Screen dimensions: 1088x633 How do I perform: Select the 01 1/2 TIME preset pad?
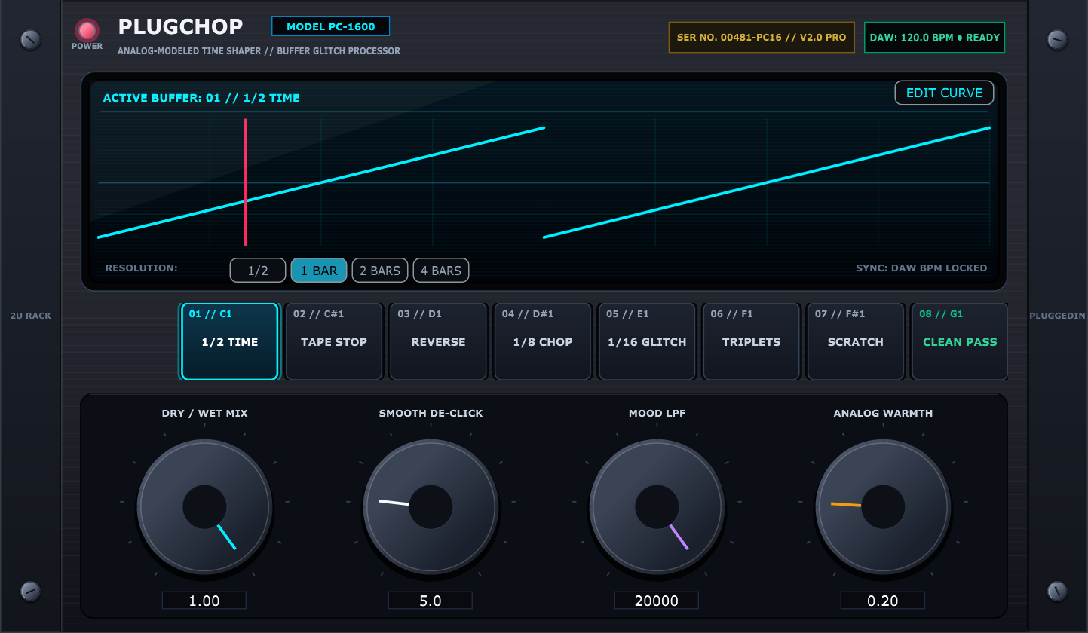pos(230,341)
